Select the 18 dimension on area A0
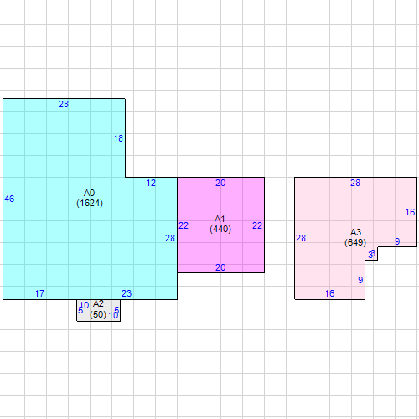419x419 pixels. click(x=118, y=138)
